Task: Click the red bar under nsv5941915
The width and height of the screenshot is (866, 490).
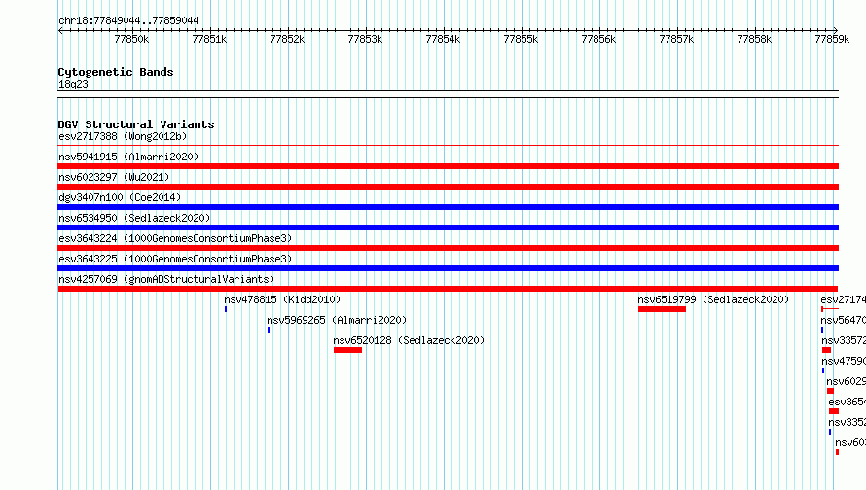Action: pos(448,166)
